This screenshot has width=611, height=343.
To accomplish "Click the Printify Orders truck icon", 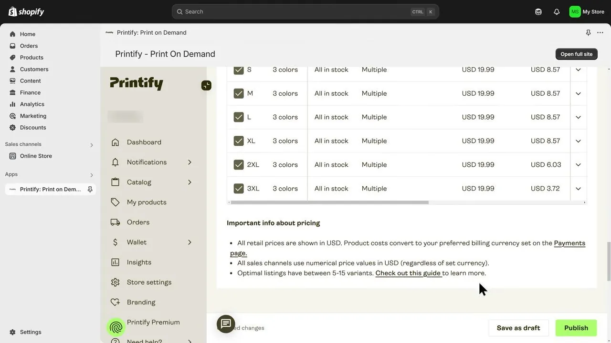I will click(x=115, y=222).
